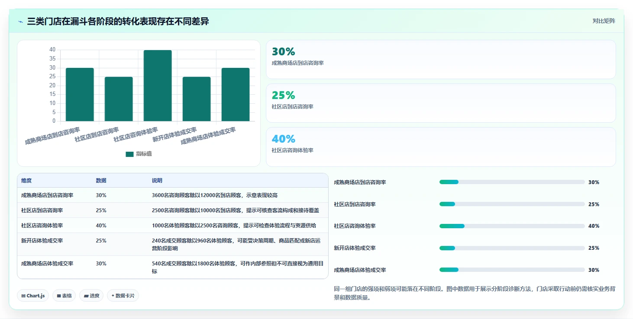Click the Chart.js chip

pos(33,296)
